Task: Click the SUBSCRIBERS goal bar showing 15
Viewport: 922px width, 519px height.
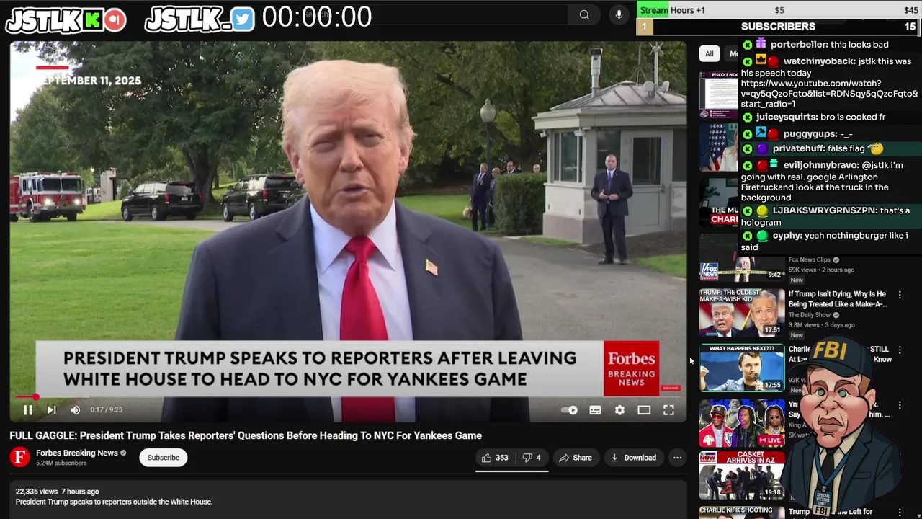Action: 779,27
